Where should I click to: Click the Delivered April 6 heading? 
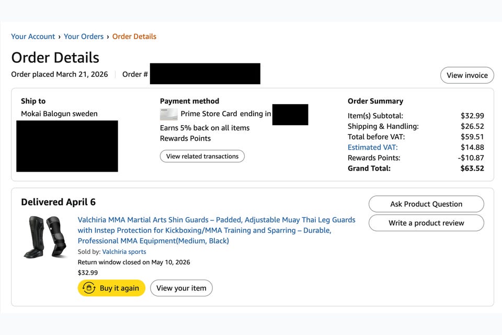click(58, 202)
